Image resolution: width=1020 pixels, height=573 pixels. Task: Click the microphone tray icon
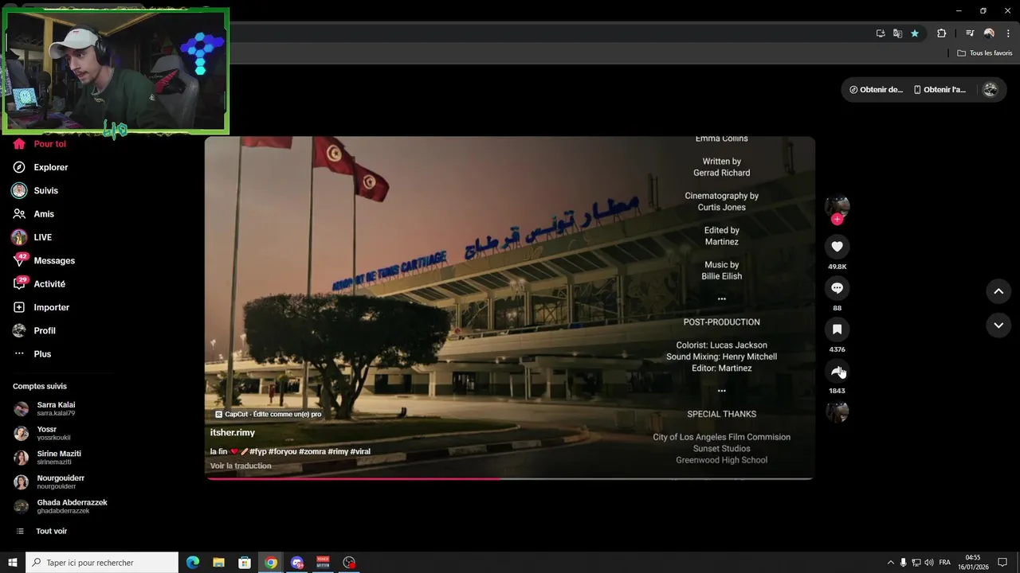[904, 563]
